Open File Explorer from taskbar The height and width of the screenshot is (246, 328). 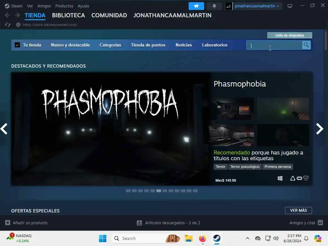tap(188, 238)
